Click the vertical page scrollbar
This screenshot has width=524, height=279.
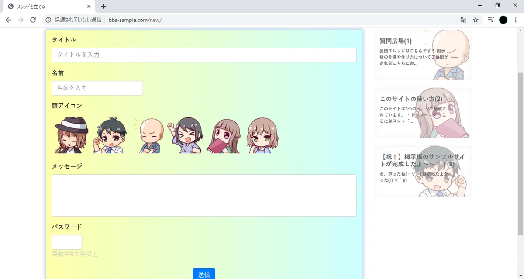tap(520, 154)
